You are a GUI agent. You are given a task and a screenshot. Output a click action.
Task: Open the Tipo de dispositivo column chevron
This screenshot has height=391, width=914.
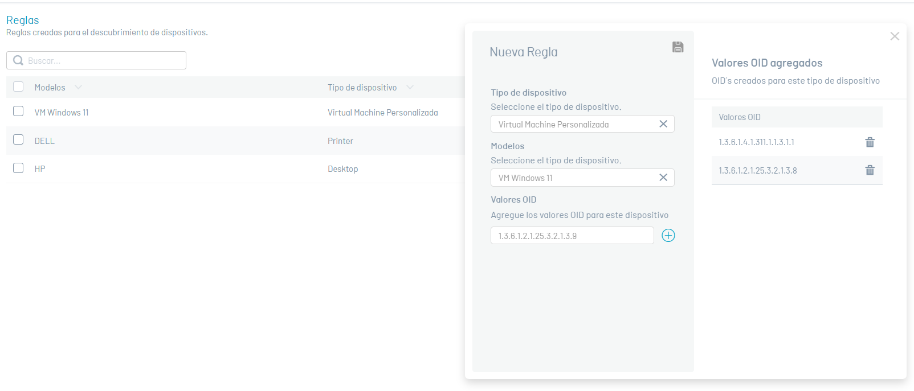pos(410,87)
